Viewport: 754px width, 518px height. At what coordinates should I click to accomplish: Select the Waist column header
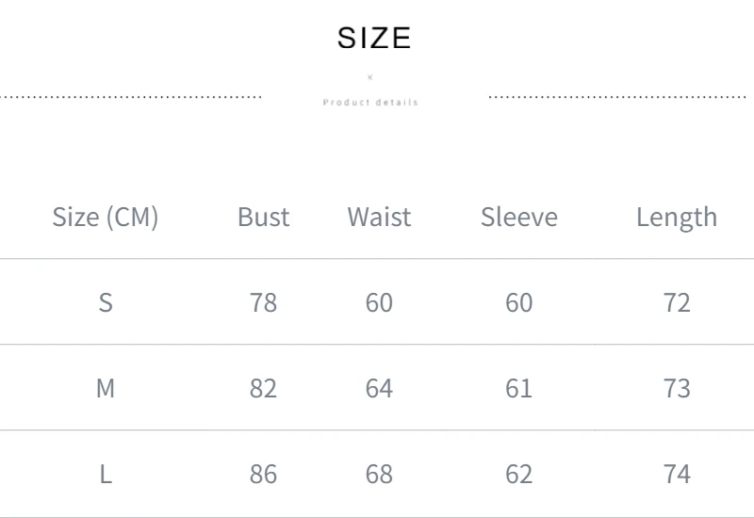379,218
